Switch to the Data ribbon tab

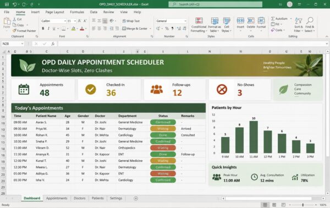94,12
